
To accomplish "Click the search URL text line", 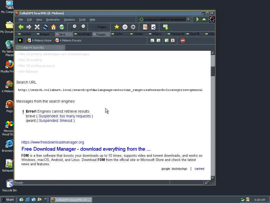I will (x=110, y=90).
